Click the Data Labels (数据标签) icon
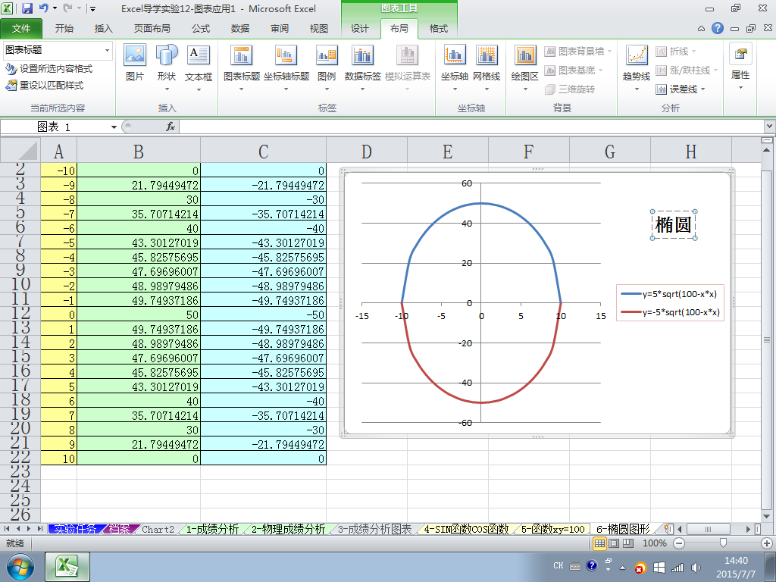 pos(362,62)
